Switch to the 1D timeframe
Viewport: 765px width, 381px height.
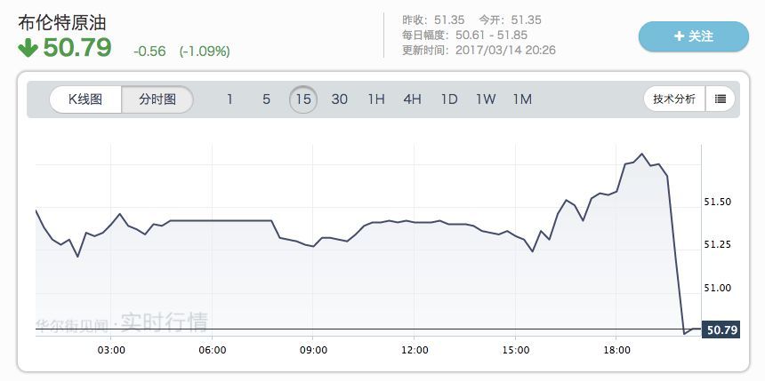coord(449,99)
